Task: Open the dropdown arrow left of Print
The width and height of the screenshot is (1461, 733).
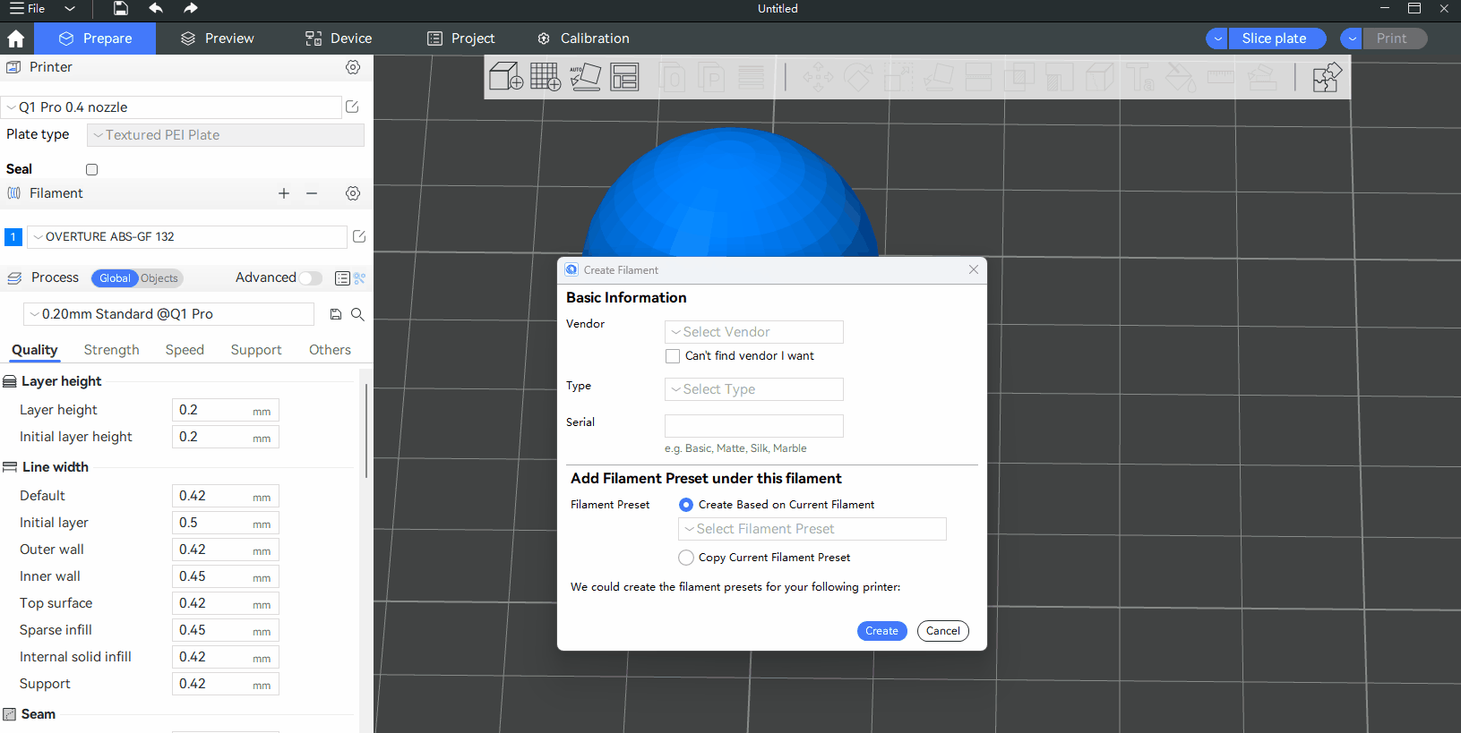Action: pyautogui.click(x=1352, y=38)
